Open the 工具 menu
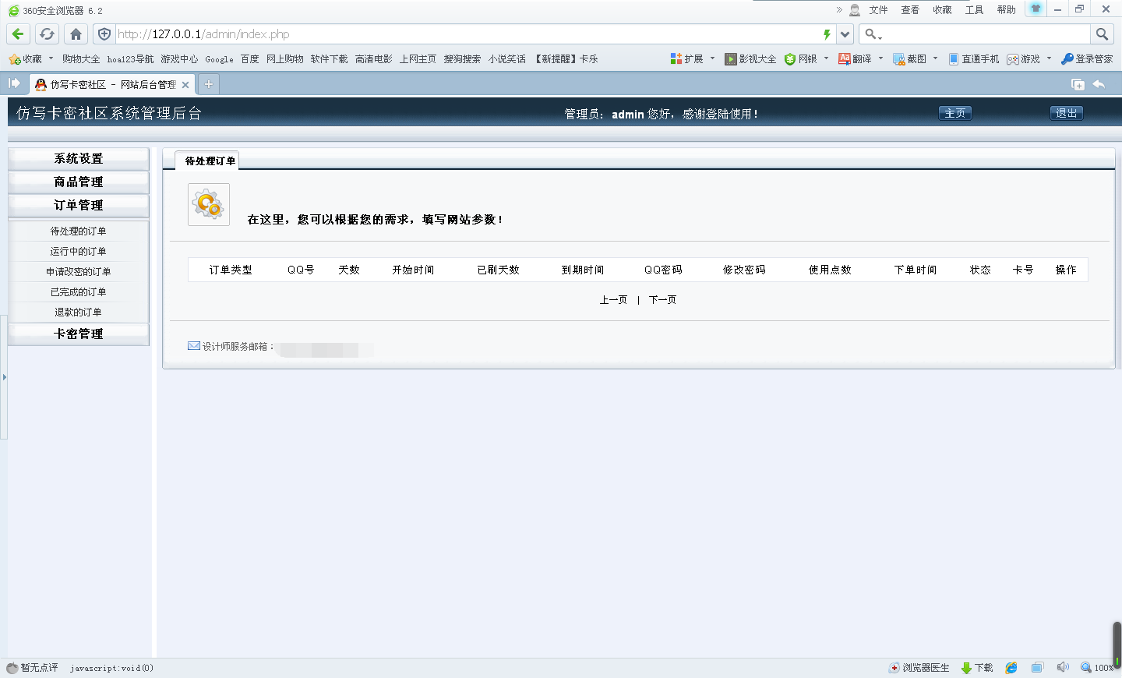 [974, 10]
